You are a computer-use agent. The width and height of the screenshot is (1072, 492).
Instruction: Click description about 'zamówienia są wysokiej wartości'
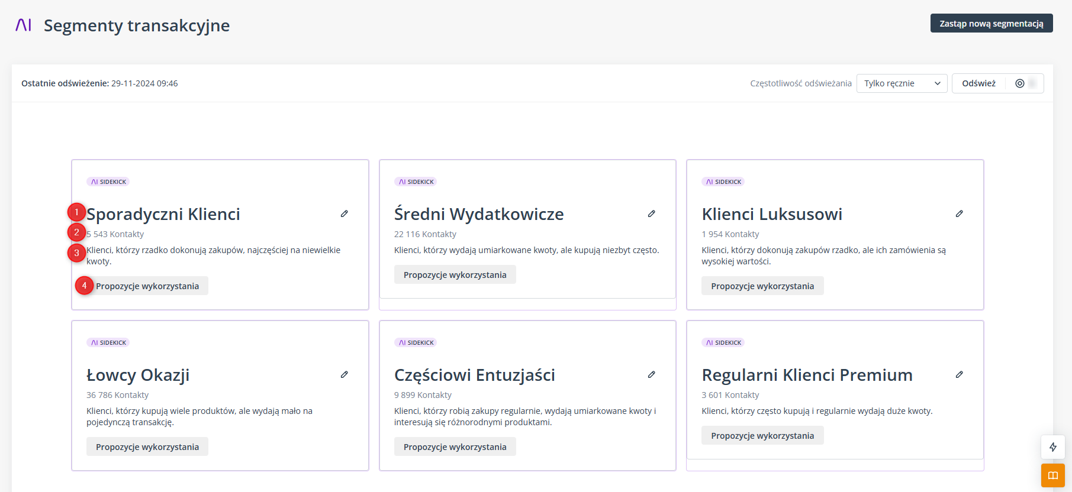pos(824,255)
